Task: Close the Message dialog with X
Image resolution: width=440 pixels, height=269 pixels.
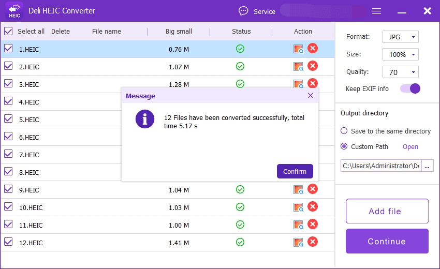Action: [x=311, y=96]
